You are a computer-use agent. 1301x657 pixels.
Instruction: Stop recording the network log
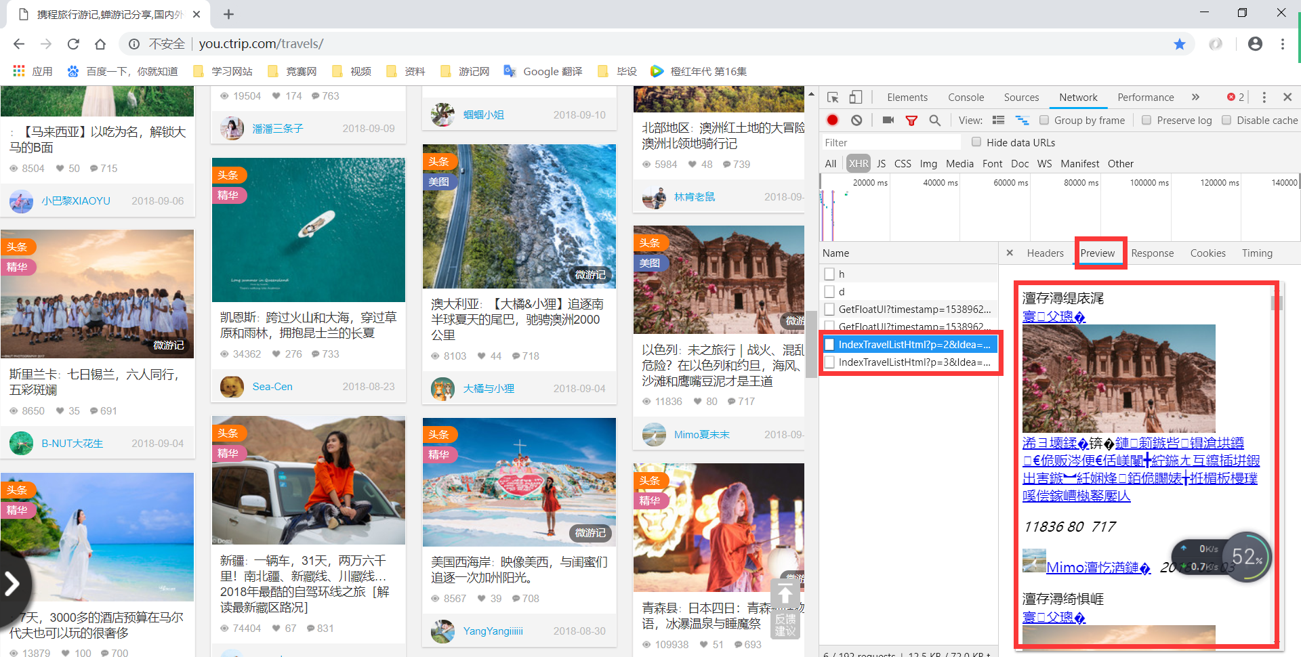click(x=833, y=120)
